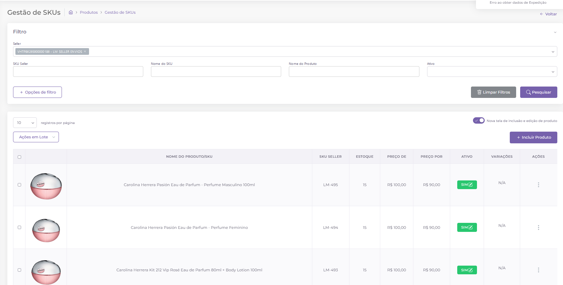Check the checkbox for LM-495 product row
Screen dimensions: 563x285
coord(19,185)
